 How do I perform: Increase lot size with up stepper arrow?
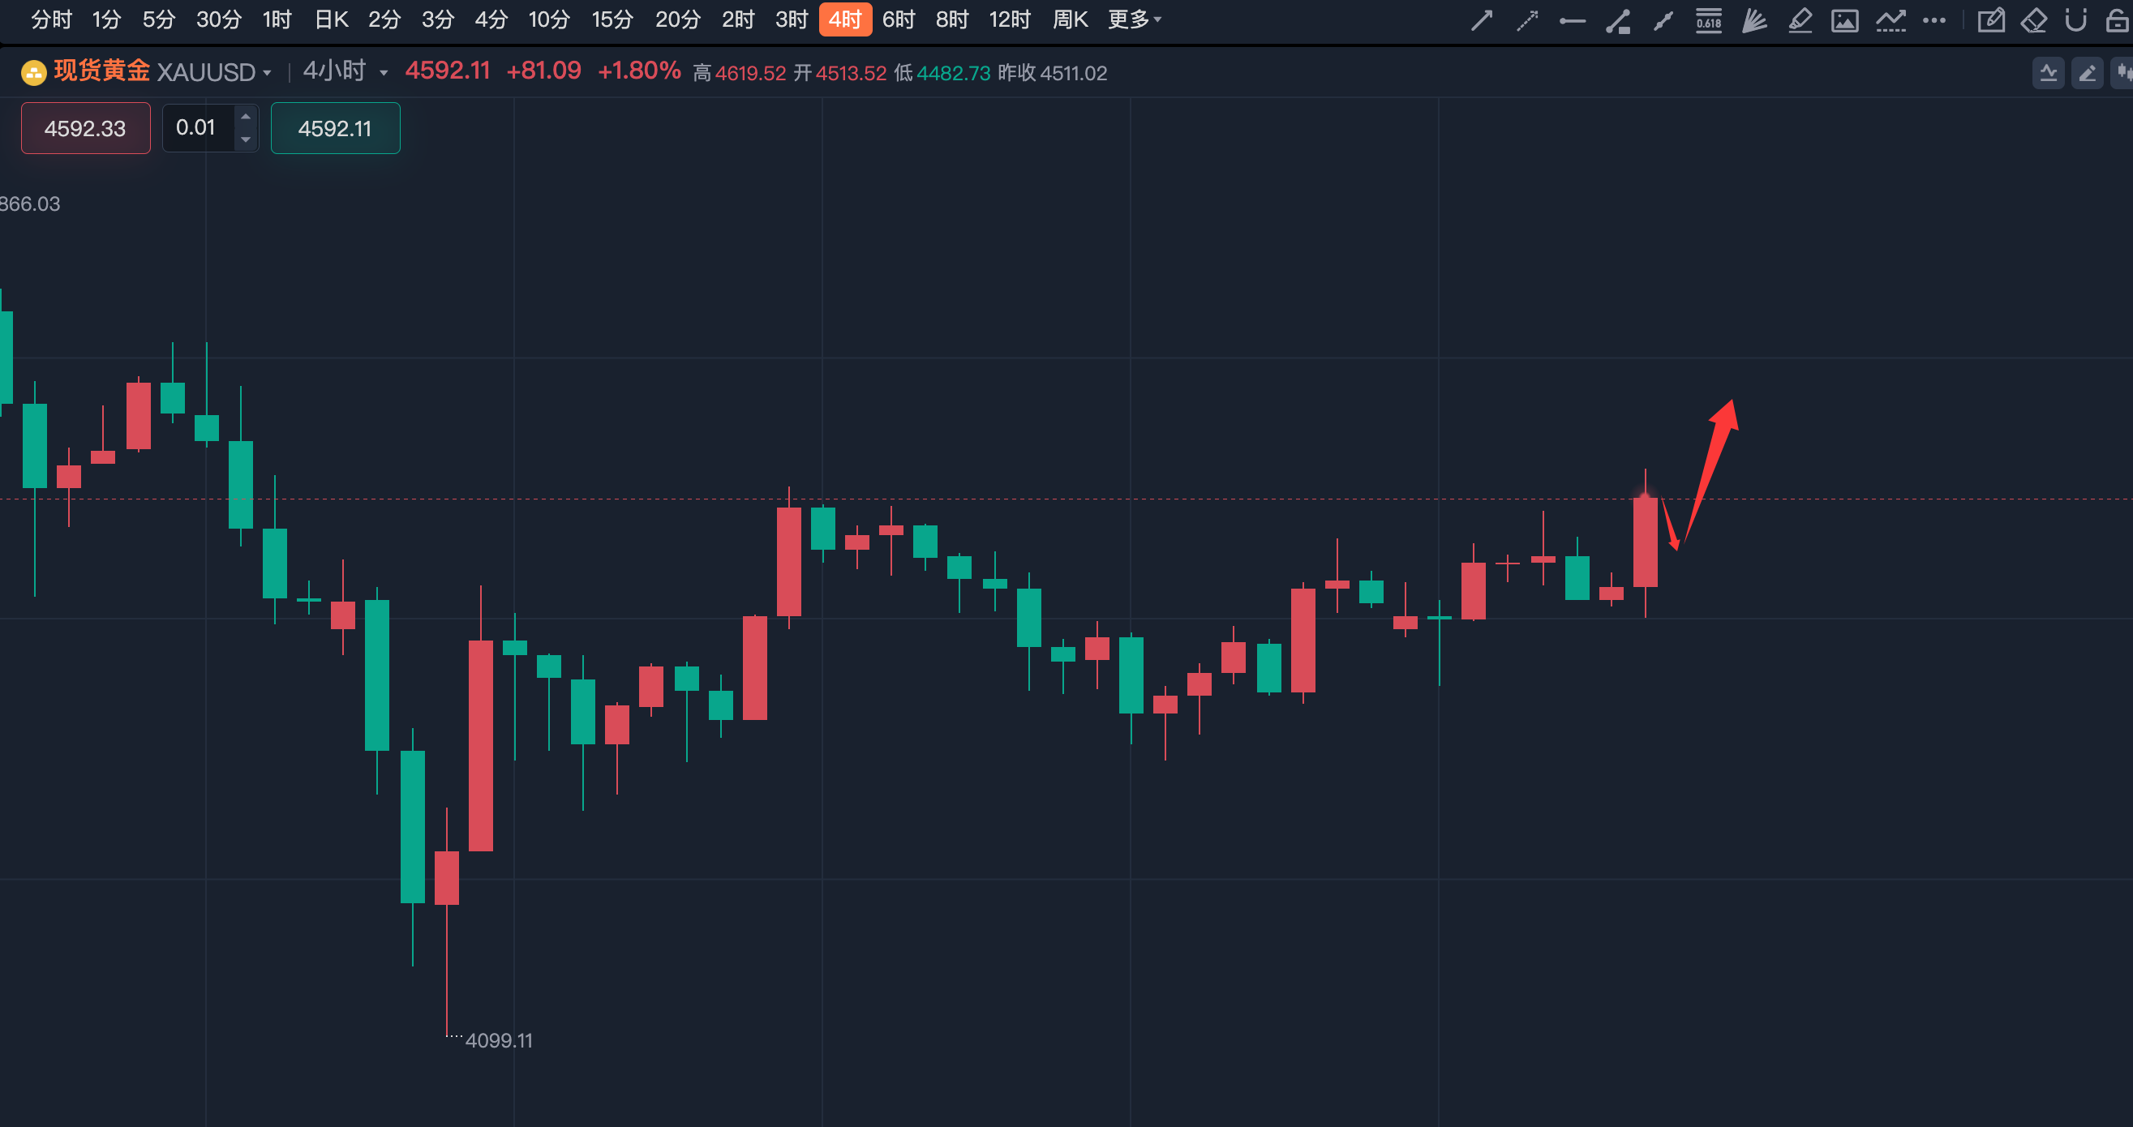(245, 117)
